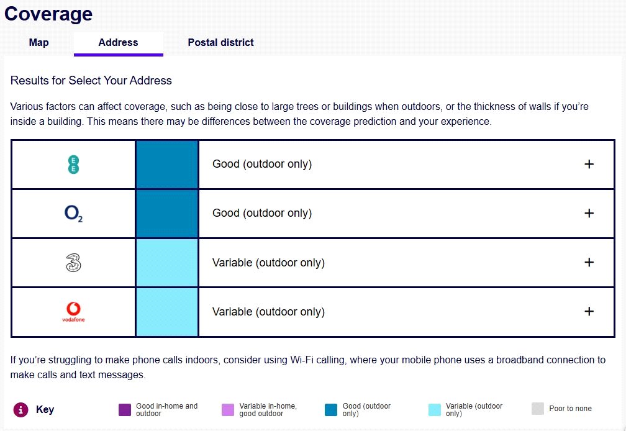This screenshot has width=626, height=431.
Task: Expand the Vodafone coverage details
Action: tap(589, 311)
